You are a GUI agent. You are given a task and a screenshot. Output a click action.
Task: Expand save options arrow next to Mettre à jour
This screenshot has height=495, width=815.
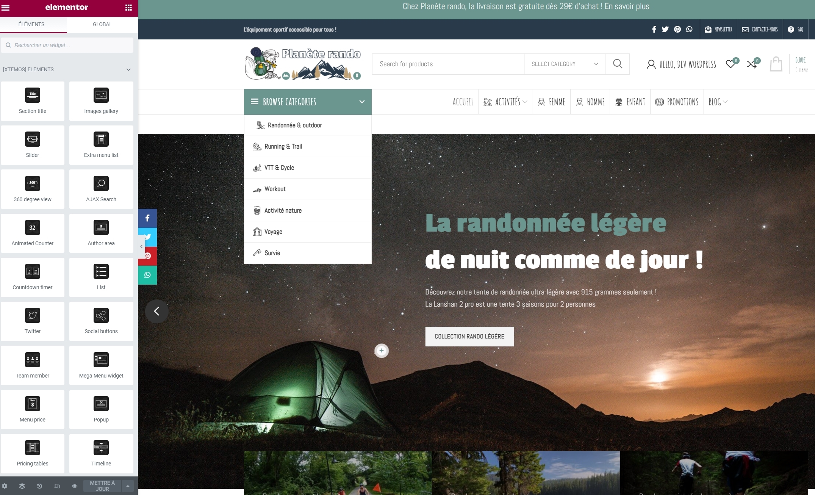point(128,486)
